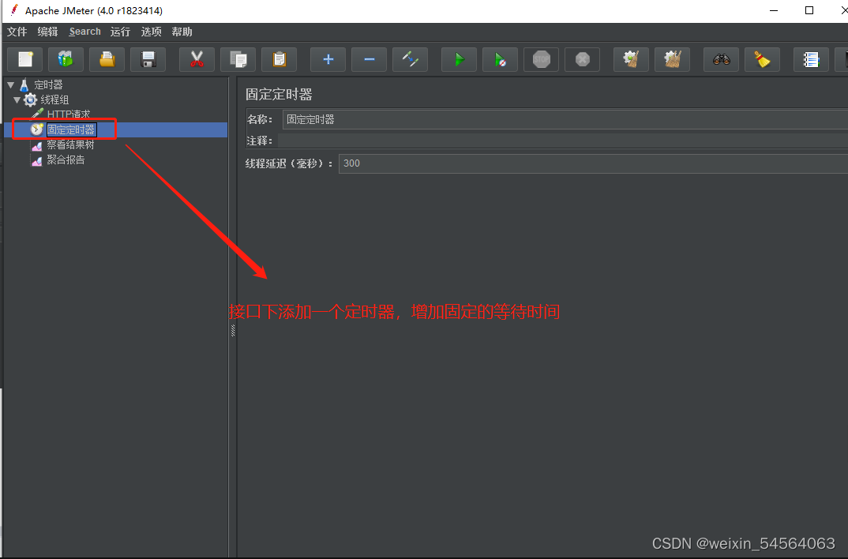848x559 pixels.
Task: Collapse all tree nodes with minus icon
Action: pyautogui.click(x=369, y=59)
